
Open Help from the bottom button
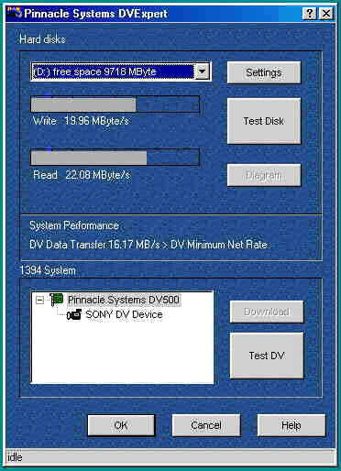tap(291, 425)
